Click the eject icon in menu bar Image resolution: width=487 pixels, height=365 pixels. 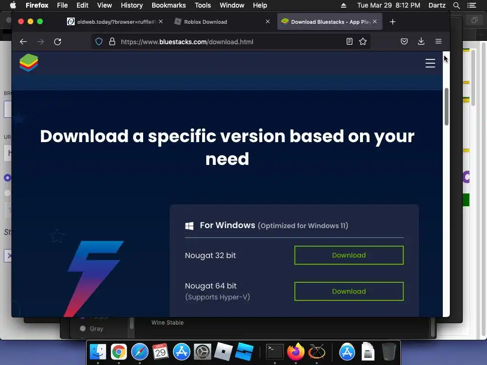coord(343,5)
